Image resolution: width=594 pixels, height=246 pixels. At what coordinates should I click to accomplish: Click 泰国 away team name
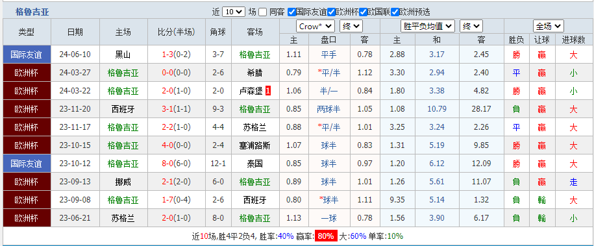[x=255, y=164]
